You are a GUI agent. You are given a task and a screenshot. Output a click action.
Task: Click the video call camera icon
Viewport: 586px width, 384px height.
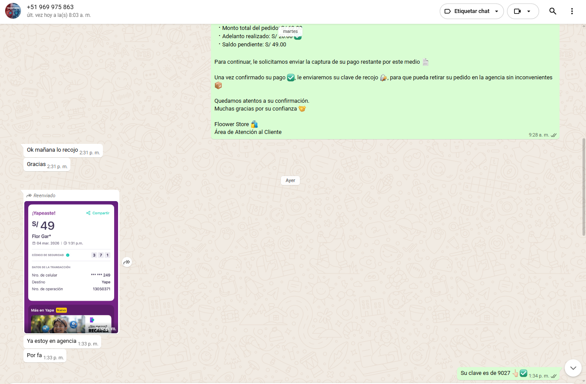point(517,11)
